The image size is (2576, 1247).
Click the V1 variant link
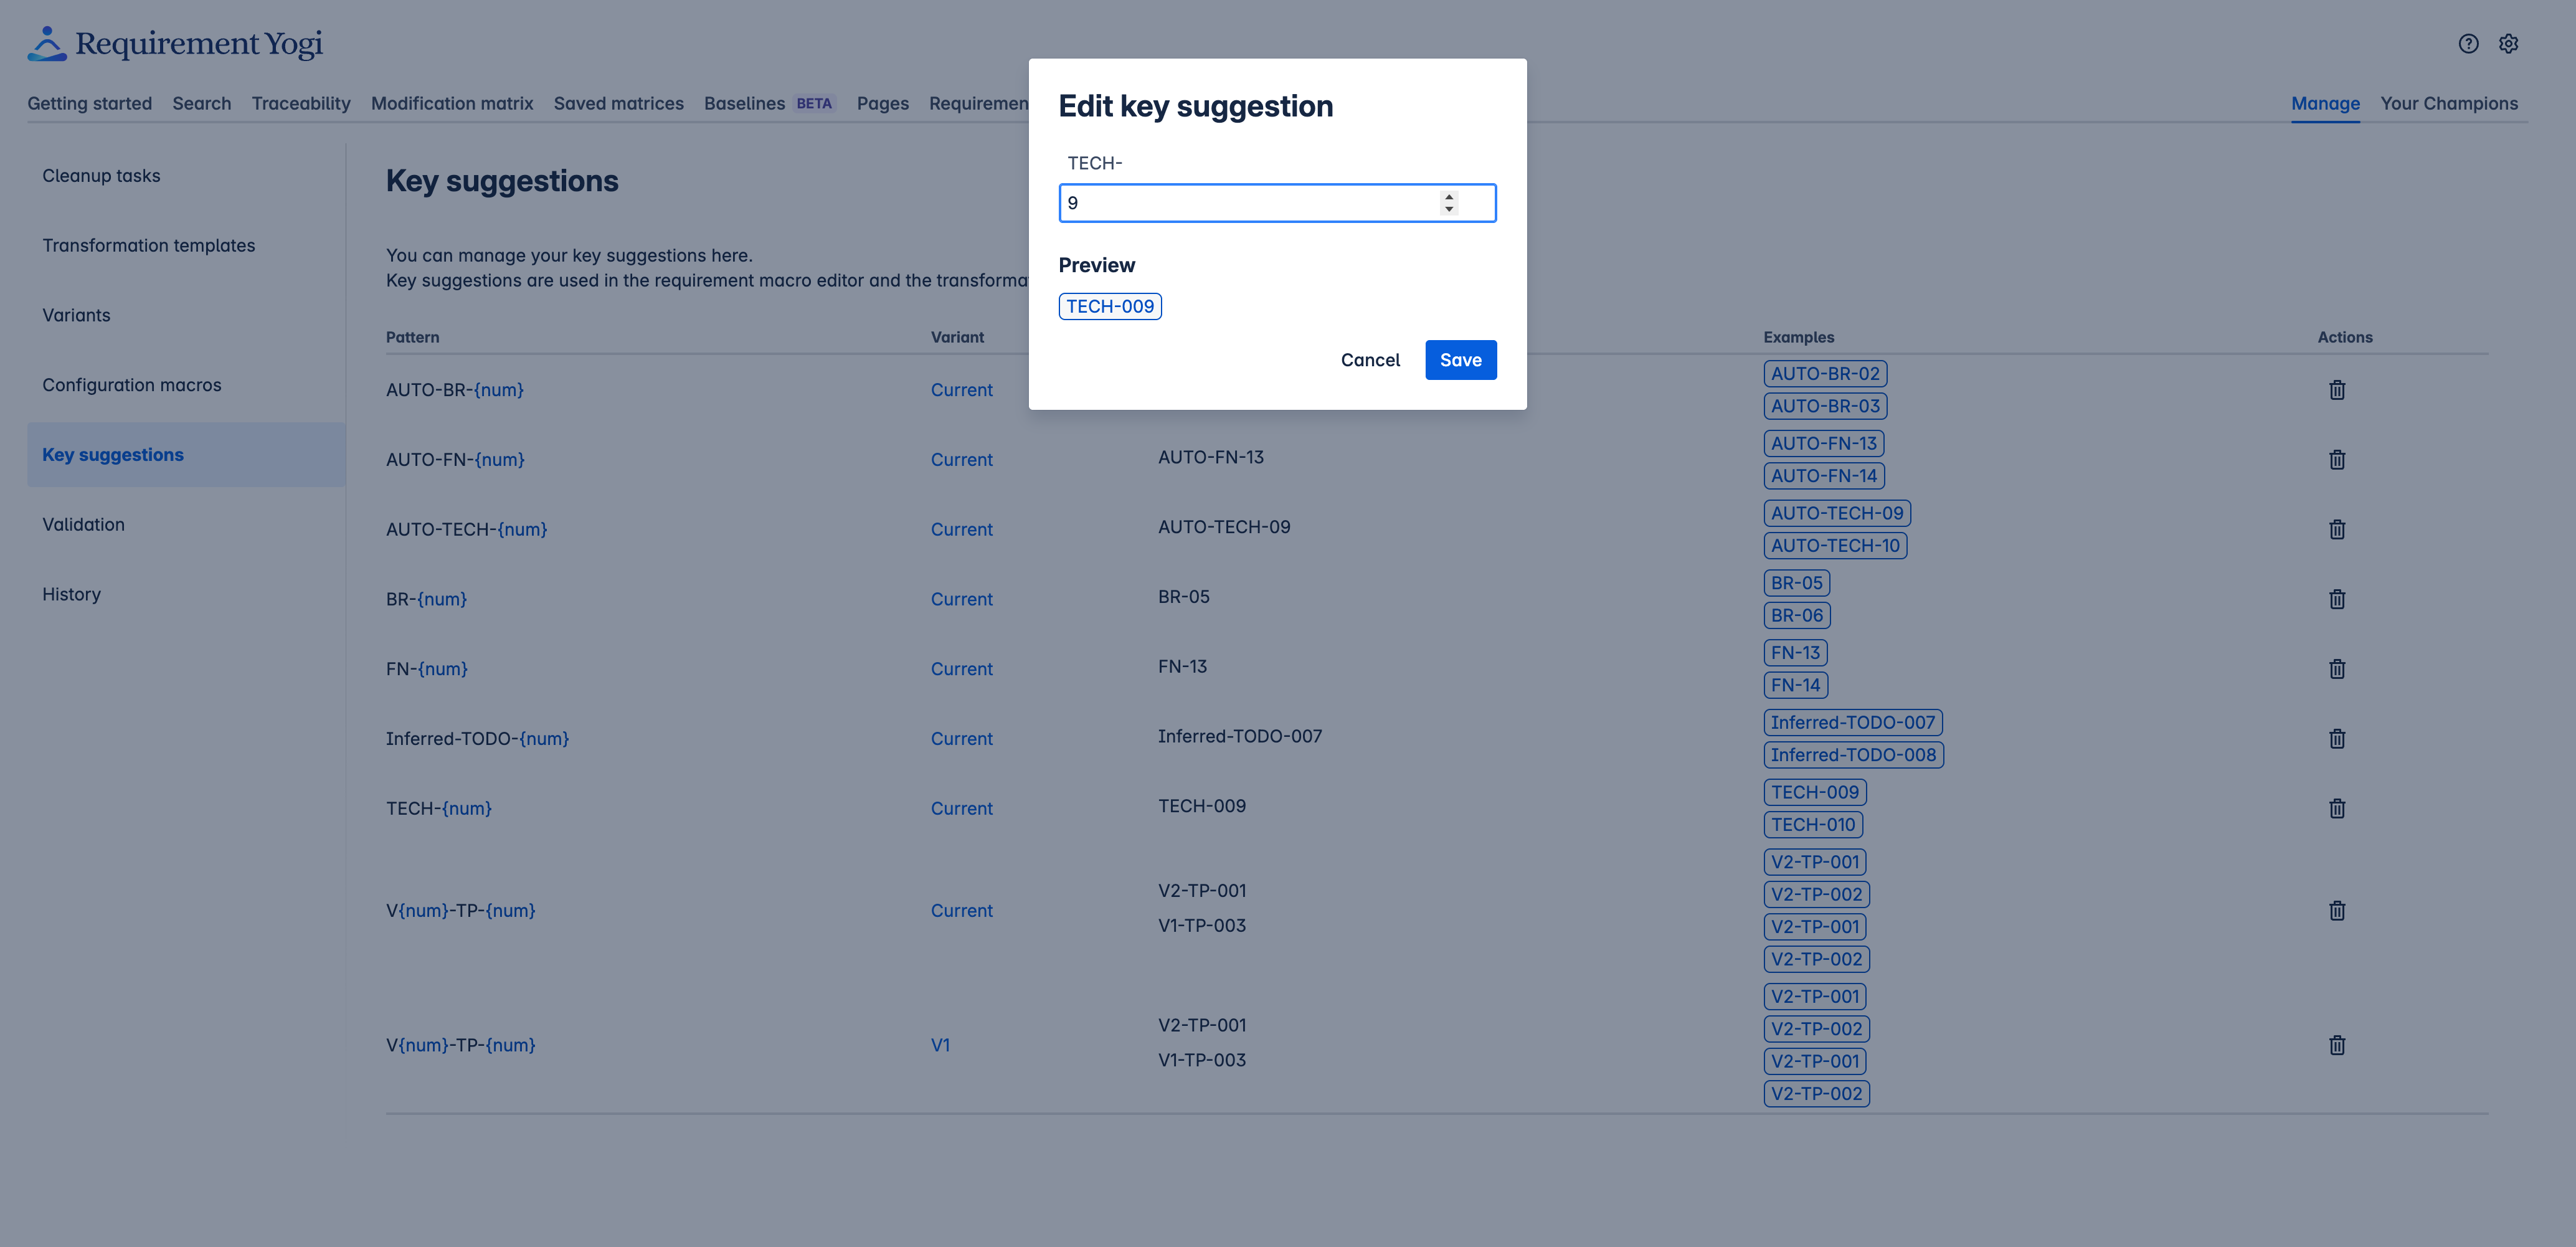point(940,1045)
